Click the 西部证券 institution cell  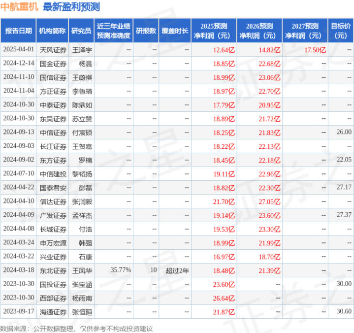(x=53, y=298)
